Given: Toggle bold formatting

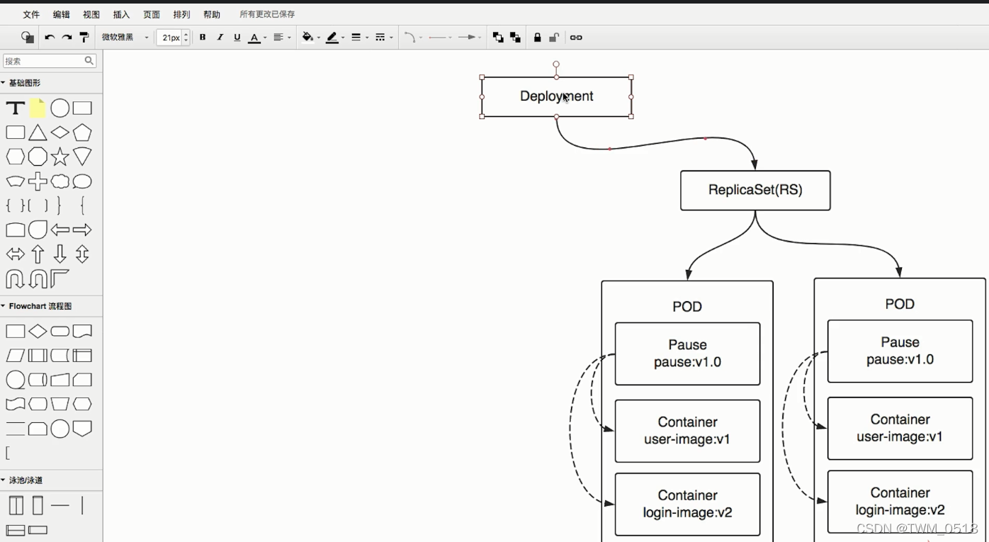Looking at the screenshot, I should 203,38.
